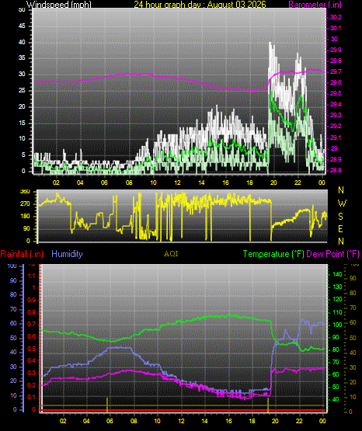Click the "0.1" rainfall axis value

point(32,397)
